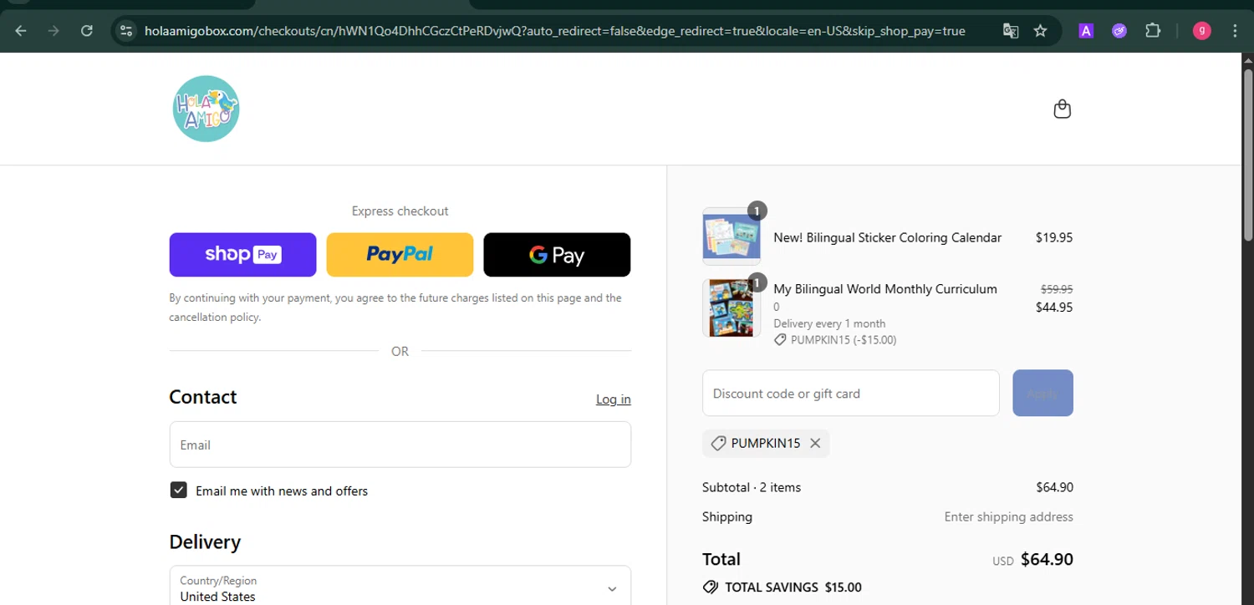Click the Total amount $64.90
This screenshot has height=605, width=1254.
coord(1047,560)
